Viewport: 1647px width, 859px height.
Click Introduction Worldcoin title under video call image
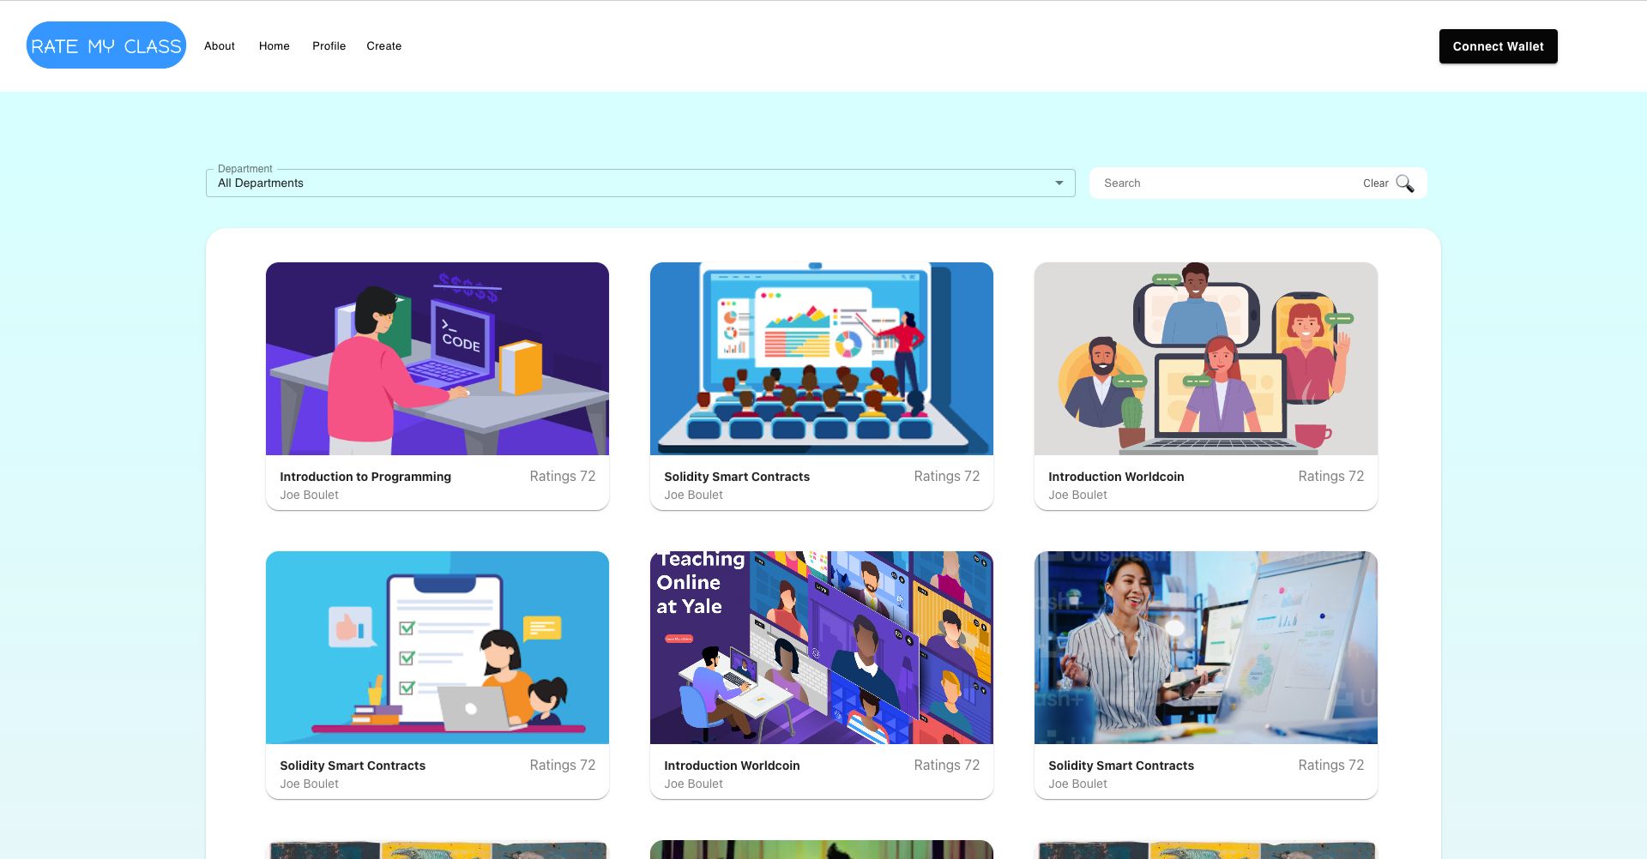(x=1116, y=477)
